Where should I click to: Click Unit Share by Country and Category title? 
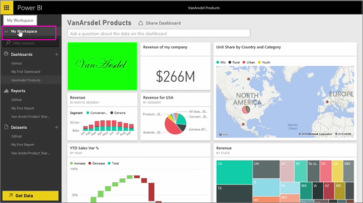(248, 47)
